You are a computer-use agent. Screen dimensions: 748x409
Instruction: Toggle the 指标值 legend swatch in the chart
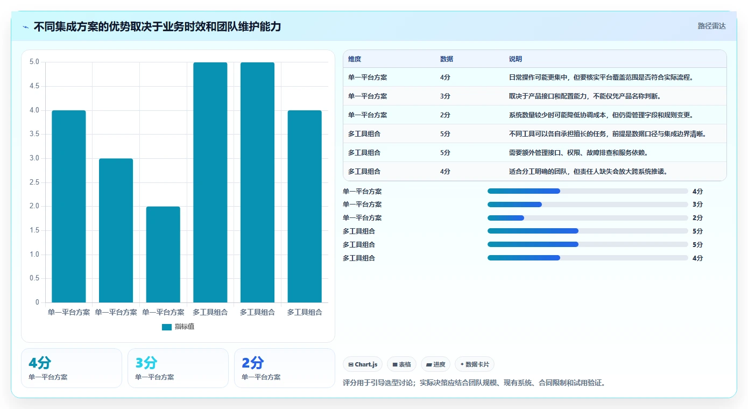(x=167, y=327)
